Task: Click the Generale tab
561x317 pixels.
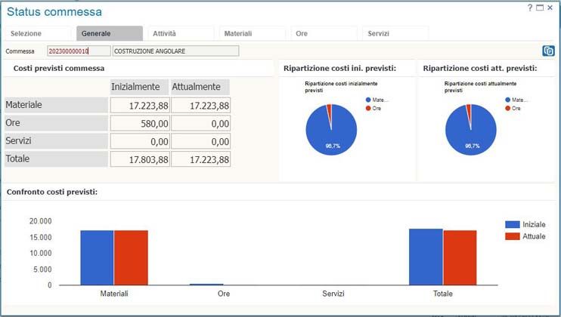Action: pyautogui.click(x=109, y=33)
